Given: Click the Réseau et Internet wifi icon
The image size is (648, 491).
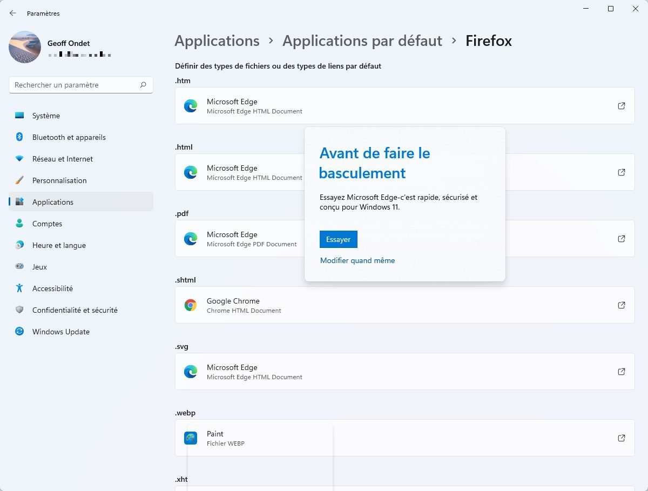Looking at the screenshot, I should (19, 159).
